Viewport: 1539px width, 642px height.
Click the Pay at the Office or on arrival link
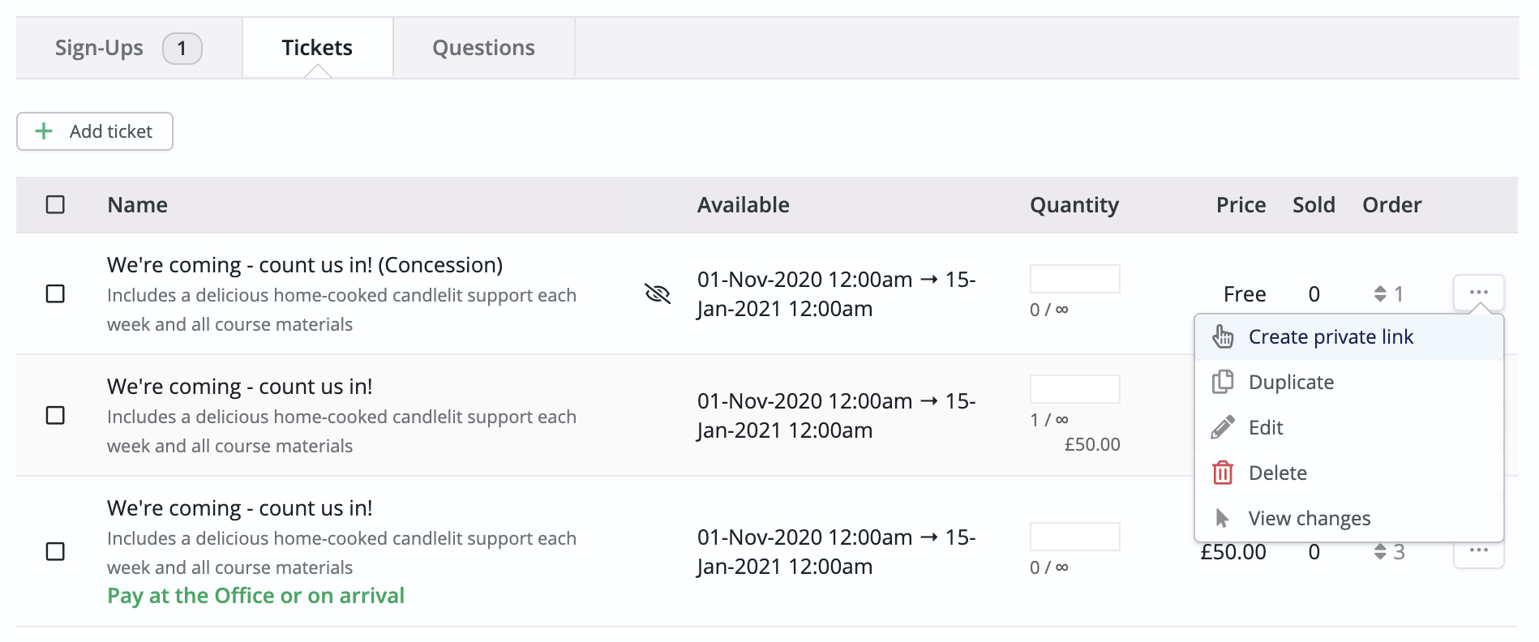(255, 595)
